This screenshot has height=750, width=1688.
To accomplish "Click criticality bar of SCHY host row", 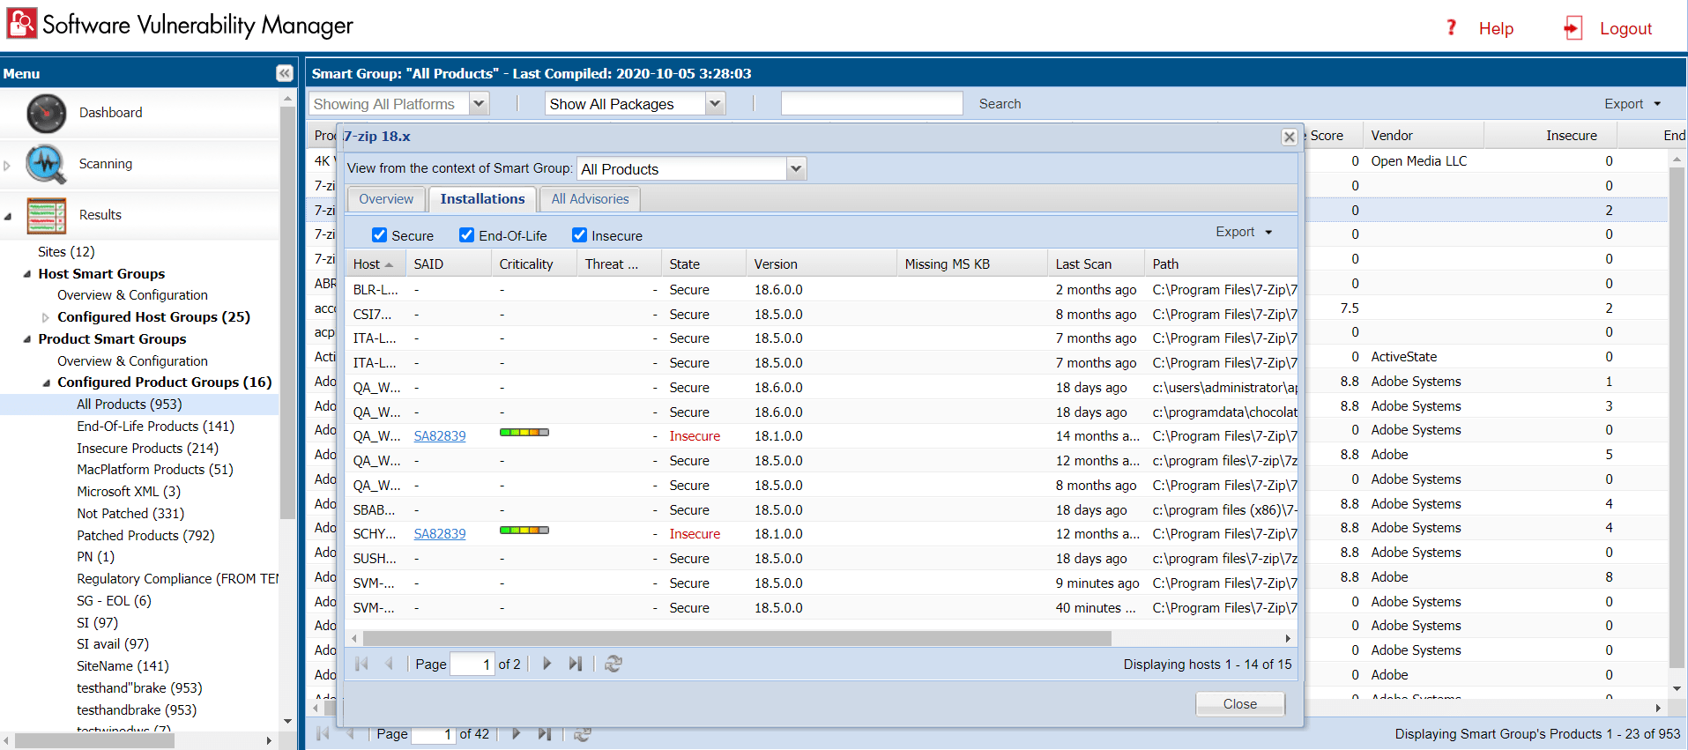I will [x=524, y=531].
